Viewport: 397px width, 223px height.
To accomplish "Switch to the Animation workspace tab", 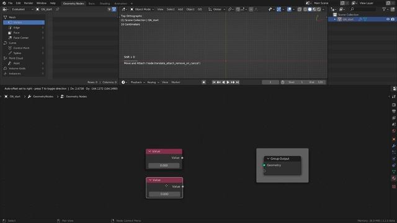I will [x=120, y=4].
